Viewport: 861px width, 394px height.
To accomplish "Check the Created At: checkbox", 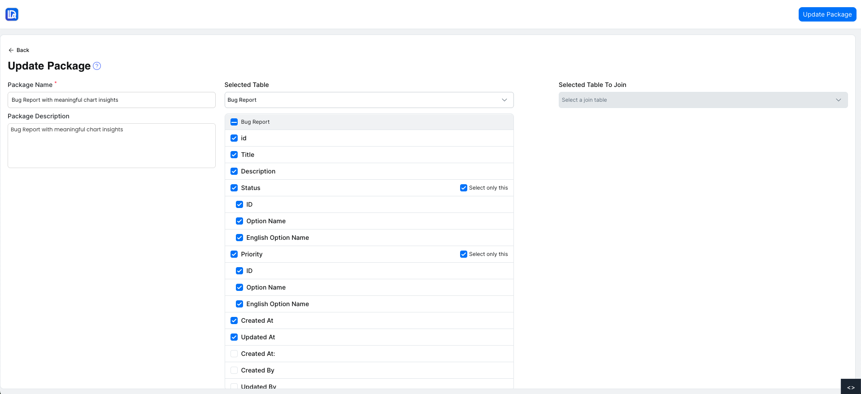I will tap(234, 354).
